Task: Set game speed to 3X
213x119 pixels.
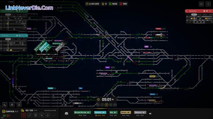Action: pyautogui.click(x=107, y=105)
